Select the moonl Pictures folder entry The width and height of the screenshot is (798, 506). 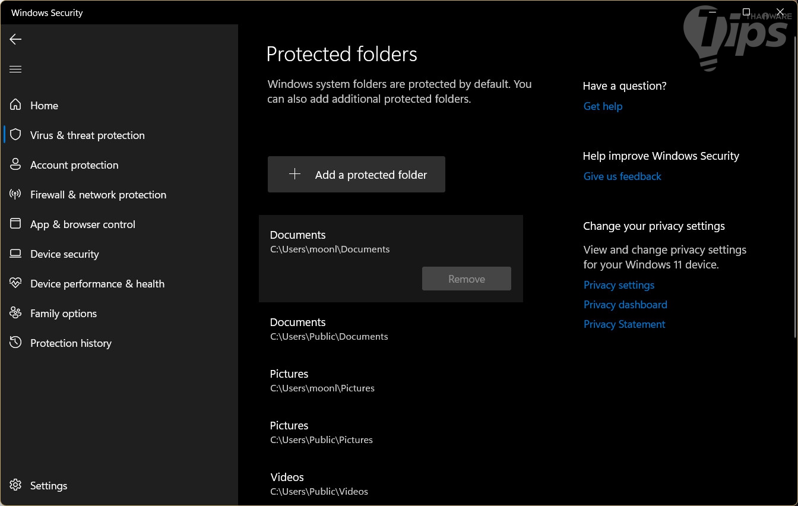tap(322, 381)
